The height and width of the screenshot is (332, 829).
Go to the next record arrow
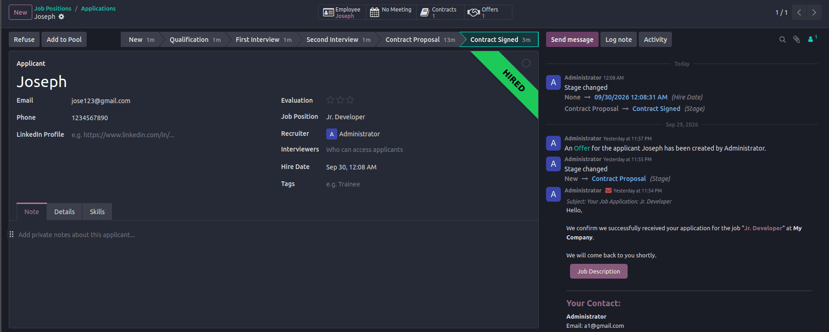coord(814,12)
